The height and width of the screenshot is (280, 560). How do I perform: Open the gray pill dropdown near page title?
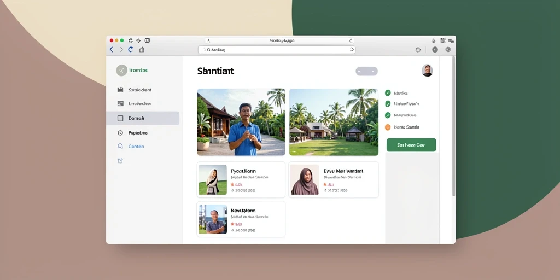pyautogui.click(x=366, y=71)
